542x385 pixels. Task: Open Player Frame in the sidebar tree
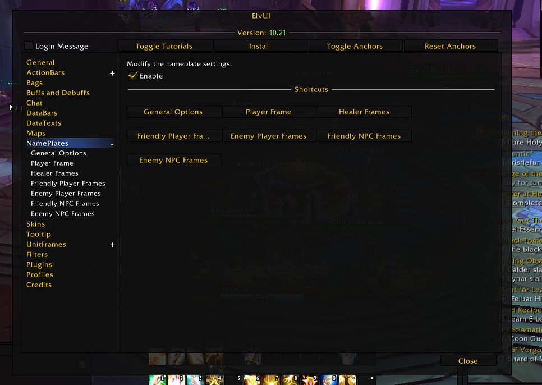pyautogui.click(x=52, y=163)
